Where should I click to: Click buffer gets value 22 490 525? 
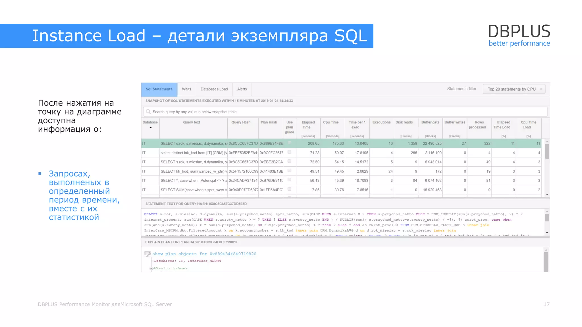(432, 144)
